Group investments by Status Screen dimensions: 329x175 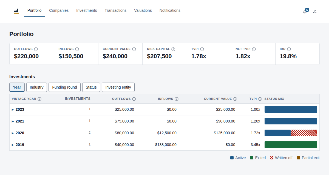[91, 87]
